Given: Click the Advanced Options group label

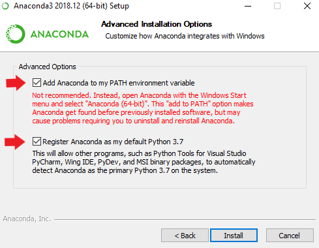Looking at the screenshot, I should point(48,67).
